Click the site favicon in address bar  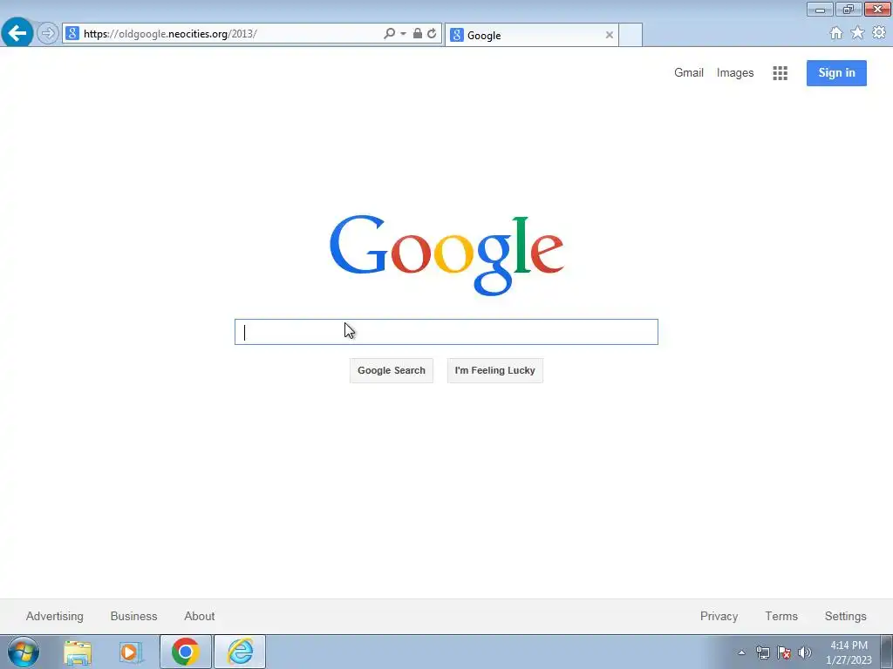(72, 33)
